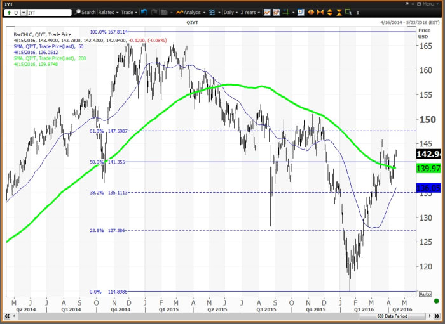Click the BarOHLC, QIYT, Trade Price legend
The width and height of the screenshot is (445, 324).
click(43, 34)
